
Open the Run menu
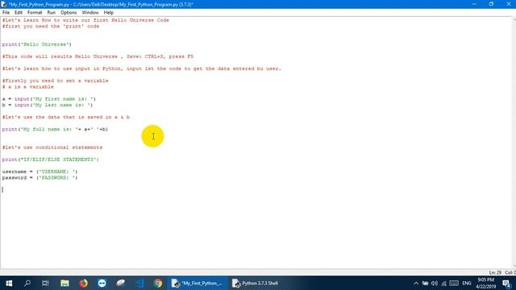[x=51, y=13]
